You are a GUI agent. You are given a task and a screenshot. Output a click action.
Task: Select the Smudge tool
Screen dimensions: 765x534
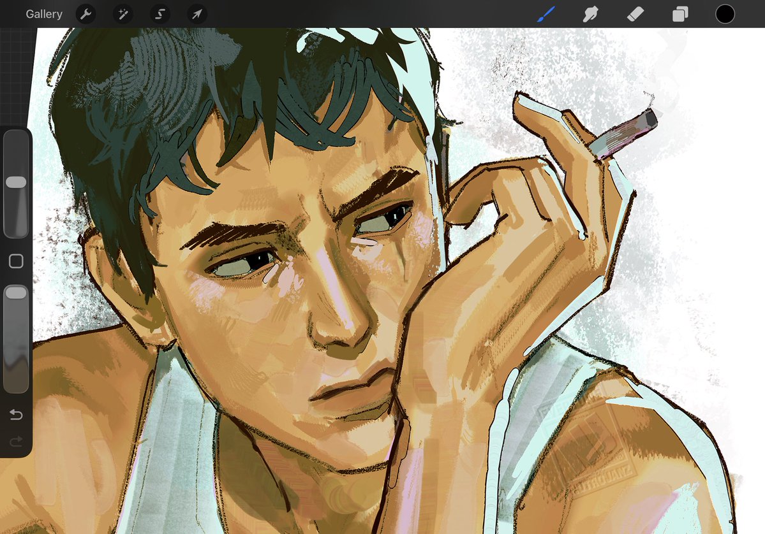click(590, 14)
